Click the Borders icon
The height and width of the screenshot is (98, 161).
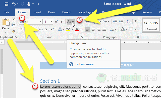click(x=131, y=29)
